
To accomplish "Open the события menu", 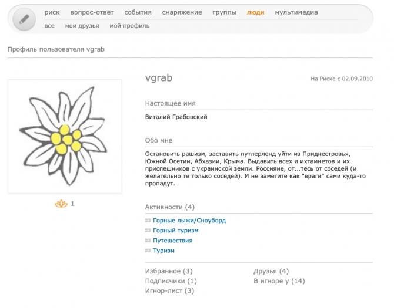I will coord(138,12).
